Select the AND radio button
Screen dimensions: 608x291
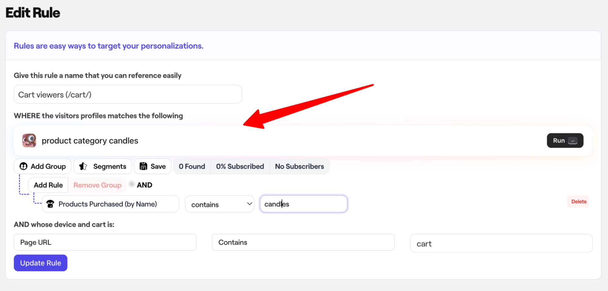tap(132, 184)
